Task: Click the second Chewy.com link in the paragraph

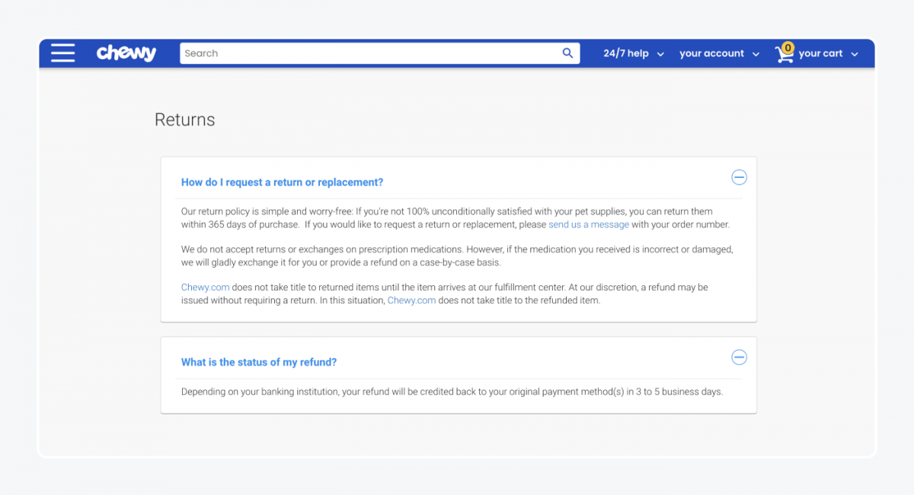Action: [411, 300]
